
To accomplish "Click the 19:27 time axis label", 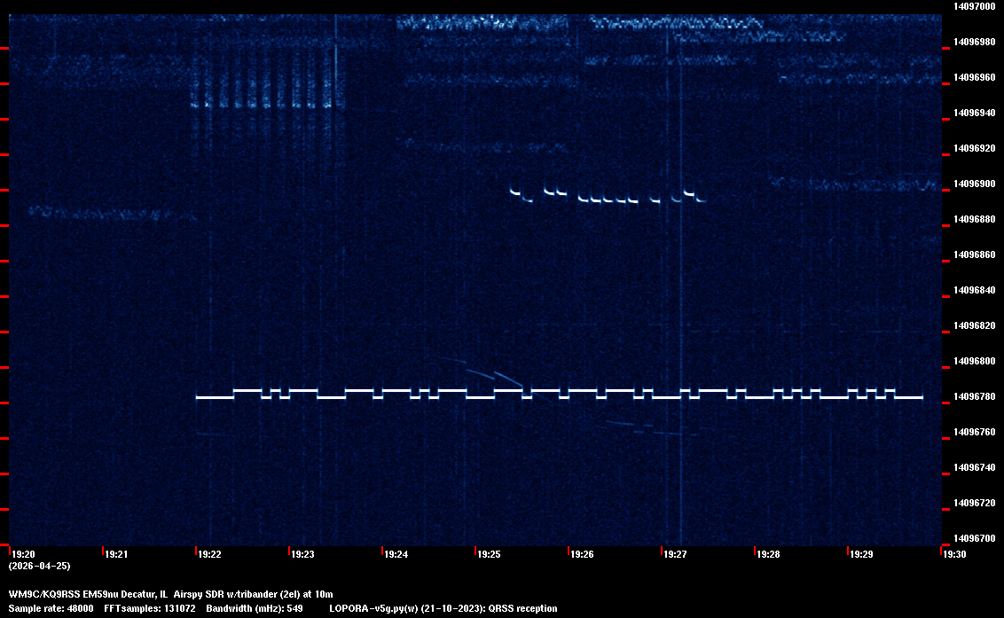I will coord(675,554).
